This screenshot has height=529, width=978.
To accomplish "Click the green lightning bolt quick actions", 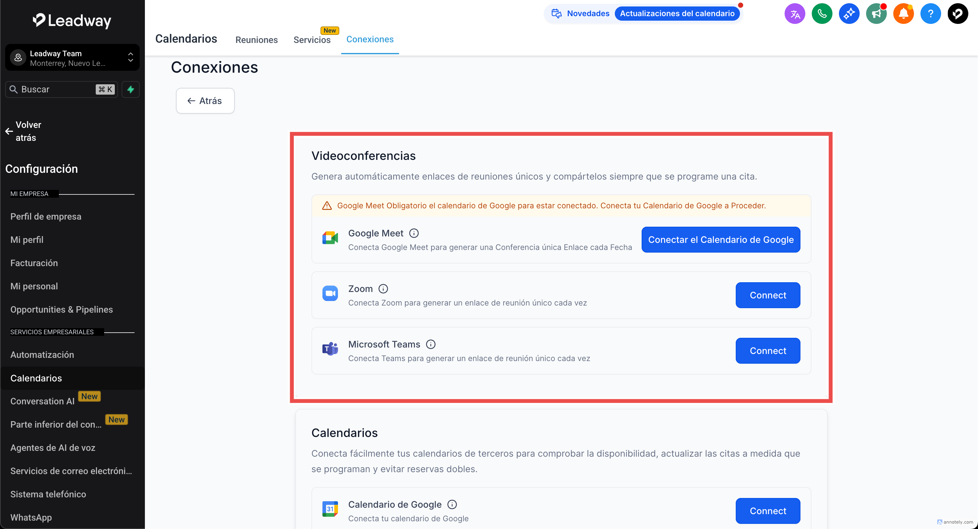I will pyautogui.click(x=131, y=89).
